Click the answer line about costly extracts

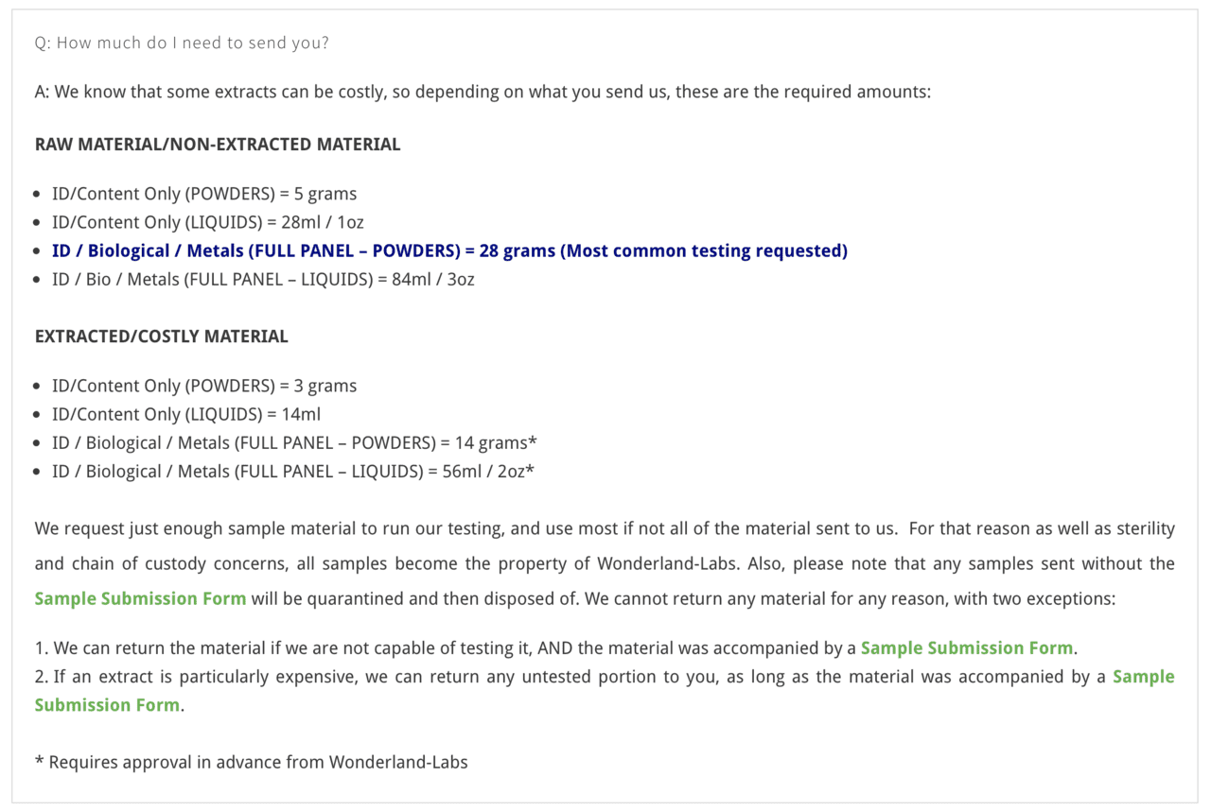(x=483, y=92)
